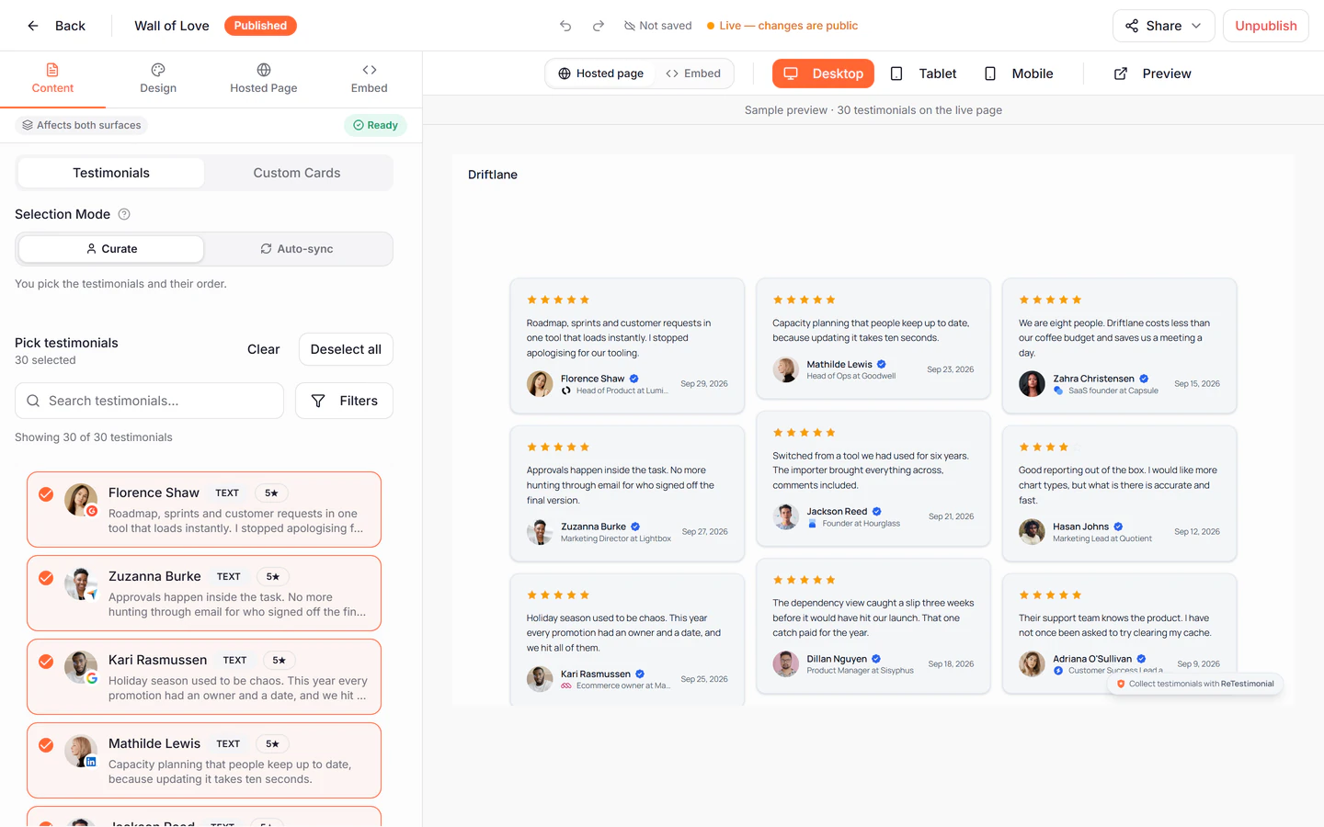Viewport: 1324px width, 827px height.
Task: Open the Hosted Page tab
Action: (x=264, y=79)
